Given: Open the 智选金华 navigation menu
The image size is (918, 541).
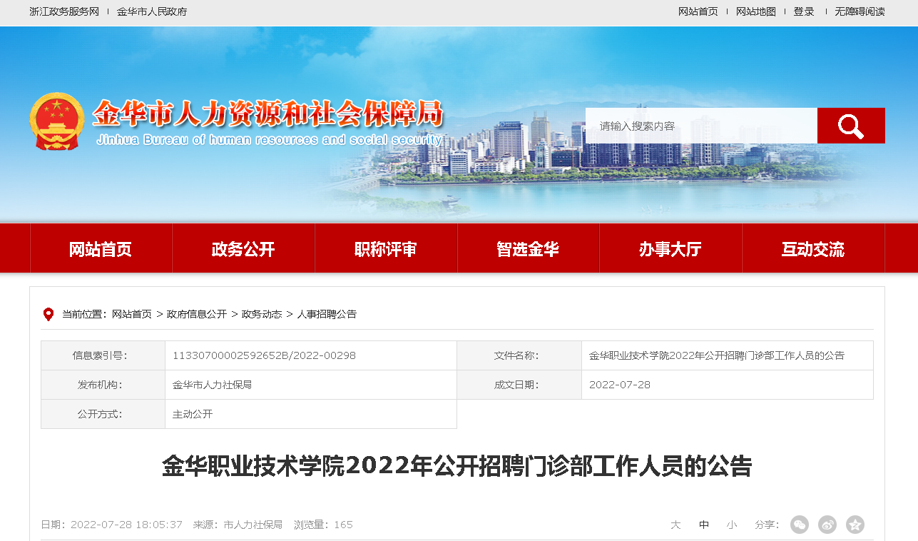Looking at the screenshot, I should click(x=528, y=249).
